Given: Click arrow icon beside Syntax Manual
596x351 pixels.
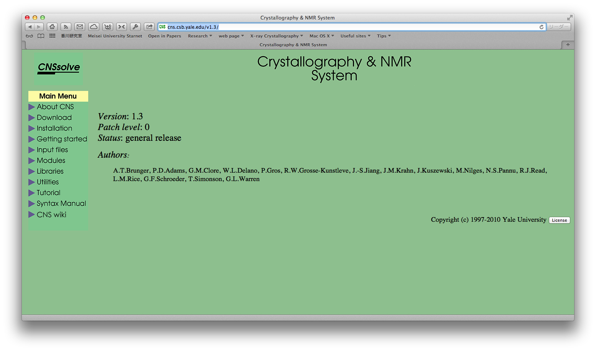Looking at the screenshot, I should tap(32, 204).
